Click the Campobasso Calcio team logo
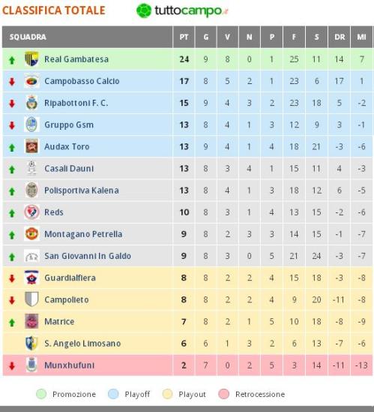 [31, 81]
